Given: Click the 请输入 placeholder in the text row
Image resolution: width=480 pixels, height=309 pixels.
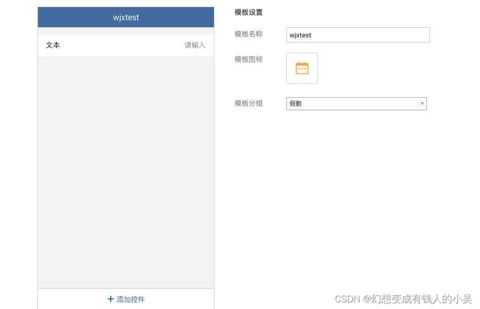Looking at the screenshot, I should click(195, 46).
